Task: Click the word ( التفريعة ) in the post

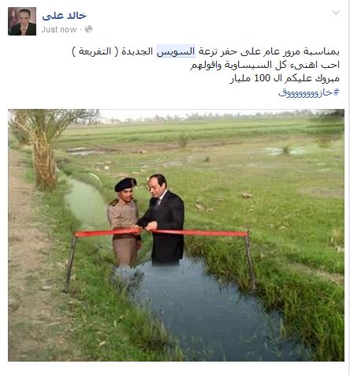Action: pos(95,51)
